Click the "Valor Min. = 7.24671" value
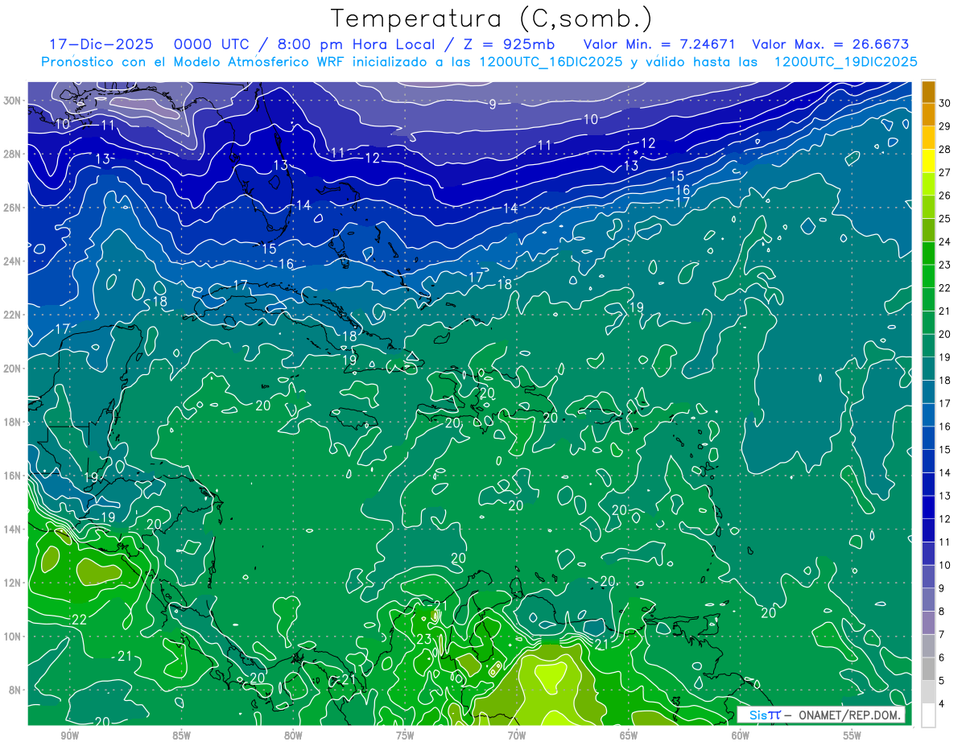This screenshot has width=966, height=746. [x=659, y=45]
